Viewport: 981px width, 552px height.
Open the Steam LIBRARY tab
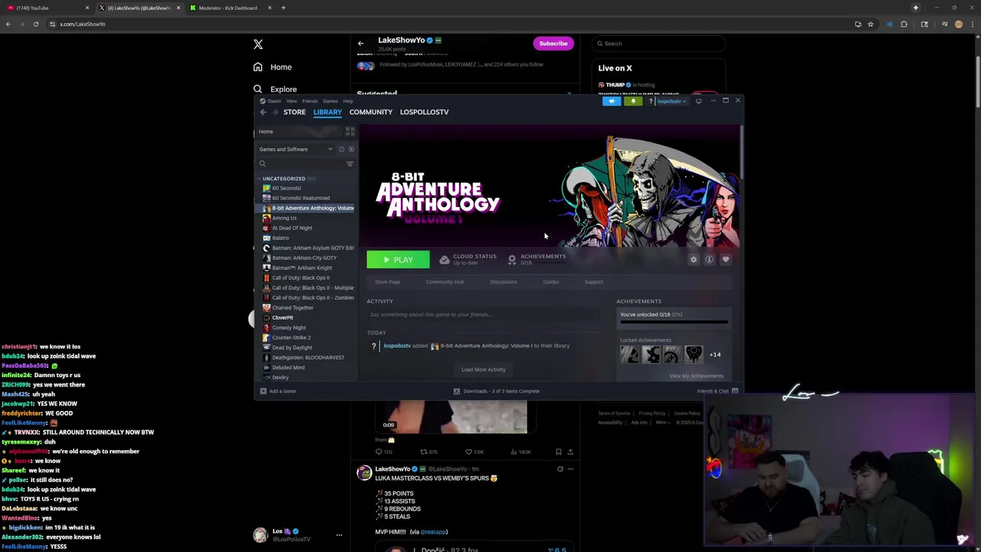tap(327, 112)
